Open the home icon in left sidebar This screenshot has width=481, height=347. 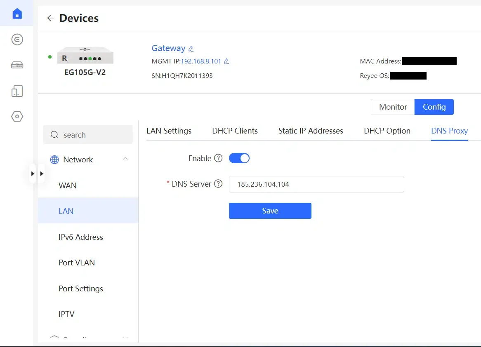click(17, 14)
